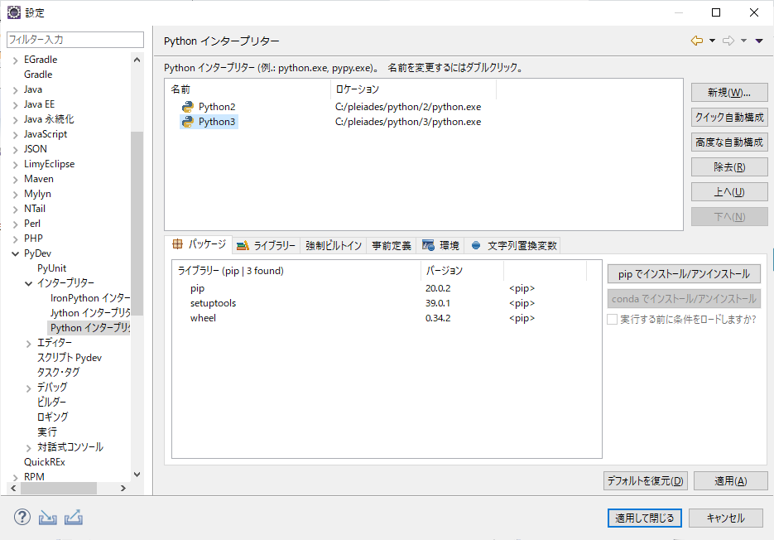The width and height of the screenshot is (774, 540).
Task: Expand the EGradle tree node
Action: pos(15,60)
